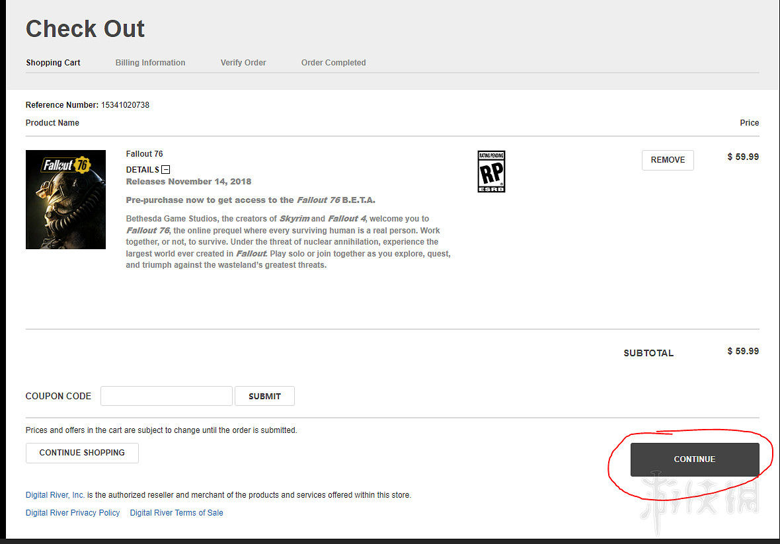Image resolution: width=780 pixels, height=544 pixels.
Task: Submit the coupon code
Action: pos(264,396)
